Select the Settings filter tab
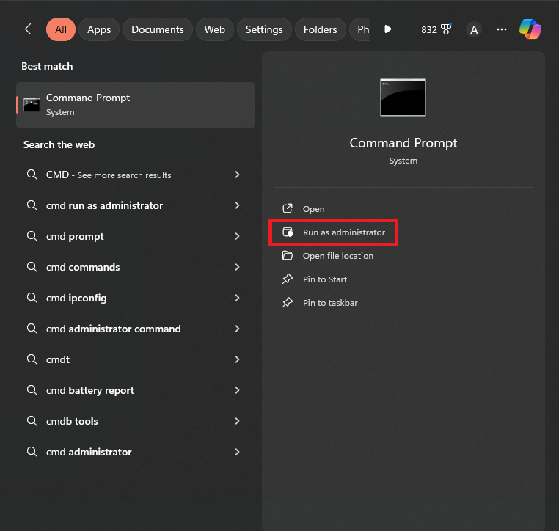The width and height of the screenshot is (559, 531). coord(264,29)
